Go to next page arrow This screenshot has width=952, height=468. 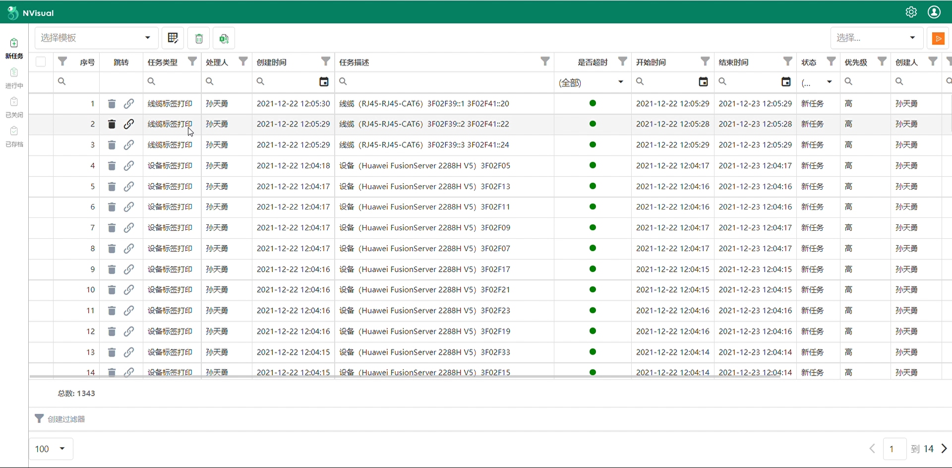[944, 449]
